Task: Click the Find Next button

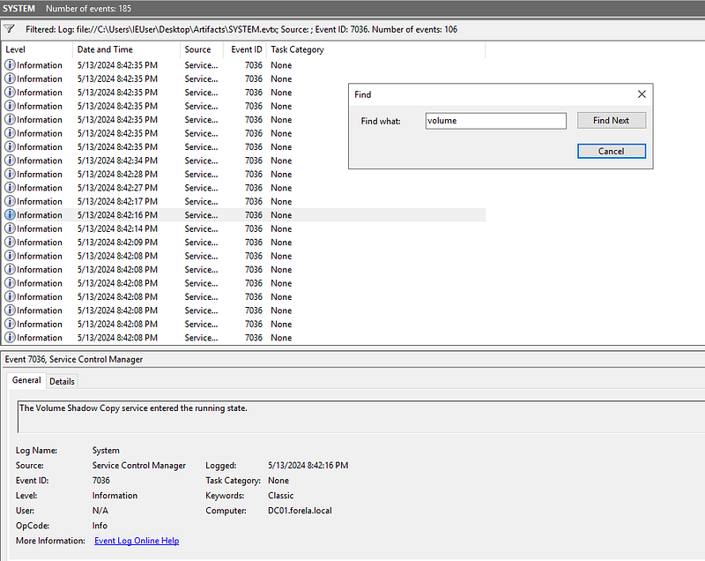Action: [611, 121]
